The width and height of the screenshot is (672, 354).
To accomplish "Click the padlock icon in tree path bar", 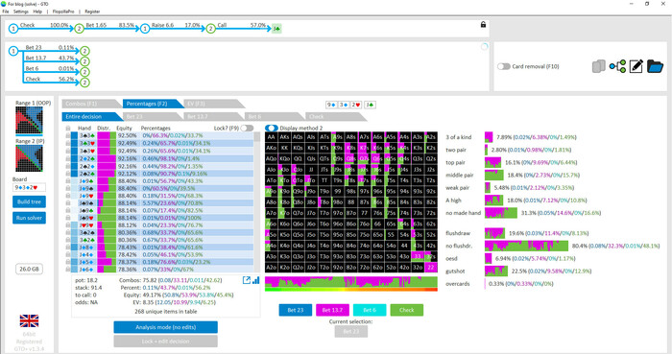I will coord(483,25).
